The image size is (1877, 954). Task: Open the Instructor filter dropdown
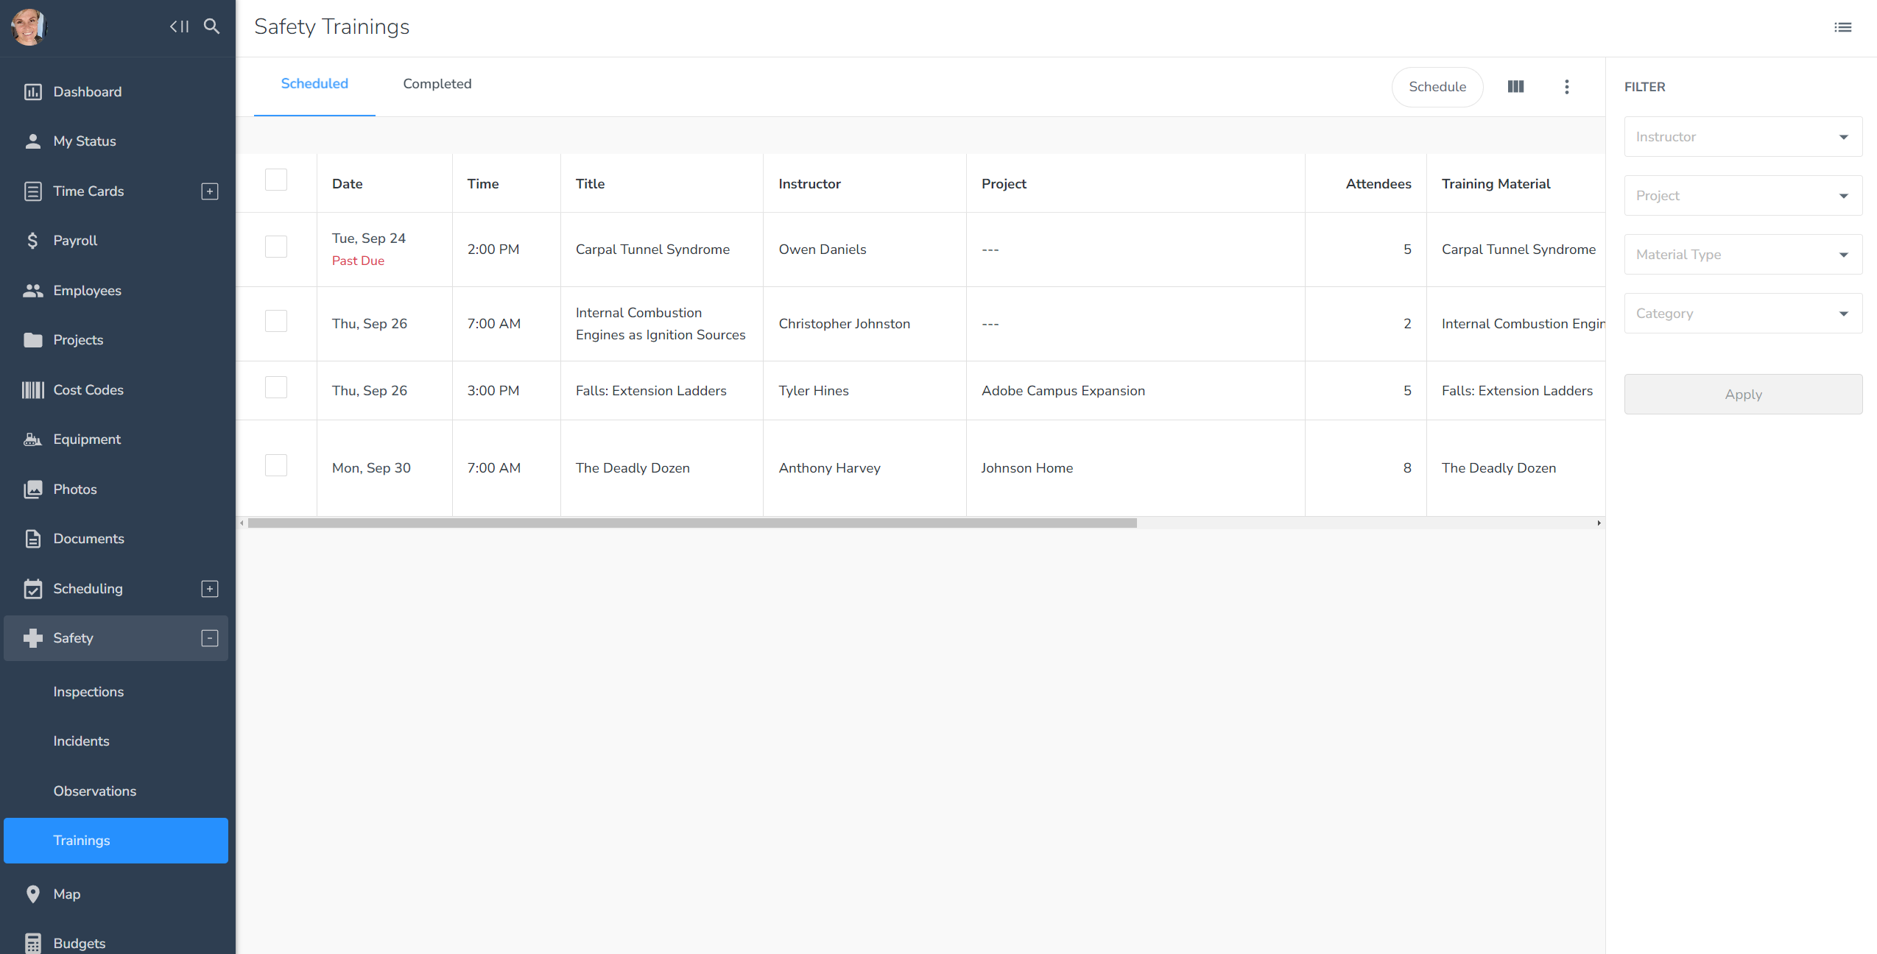[x=1743, y=137]
